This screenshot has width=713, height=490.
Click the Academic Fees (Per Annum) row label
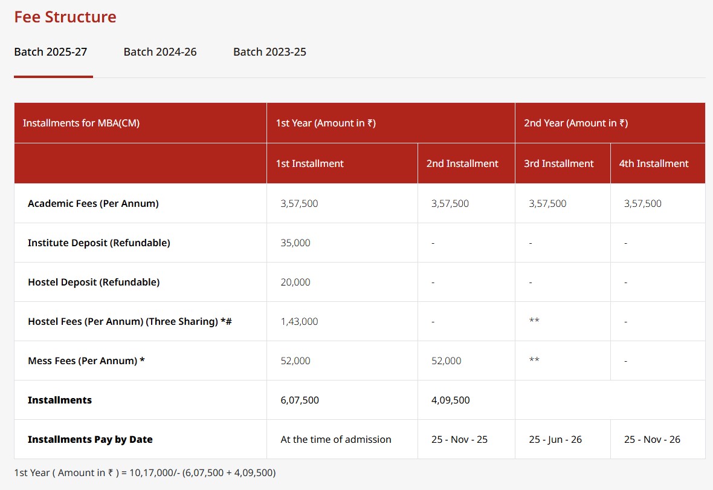pos(92,203)
